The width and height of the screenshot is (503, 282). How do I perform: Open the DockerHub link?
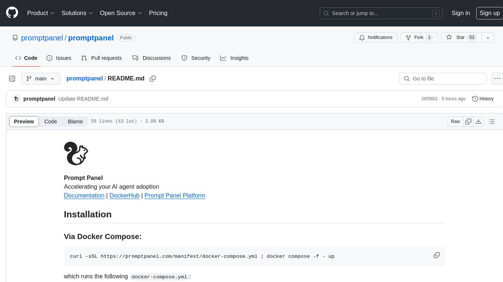(x=124, y=196)
